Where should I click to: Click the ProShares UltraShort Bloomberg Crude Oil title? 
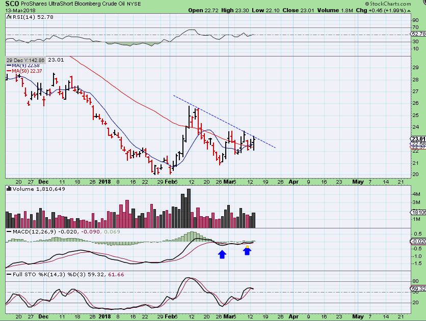coord(73,4)
